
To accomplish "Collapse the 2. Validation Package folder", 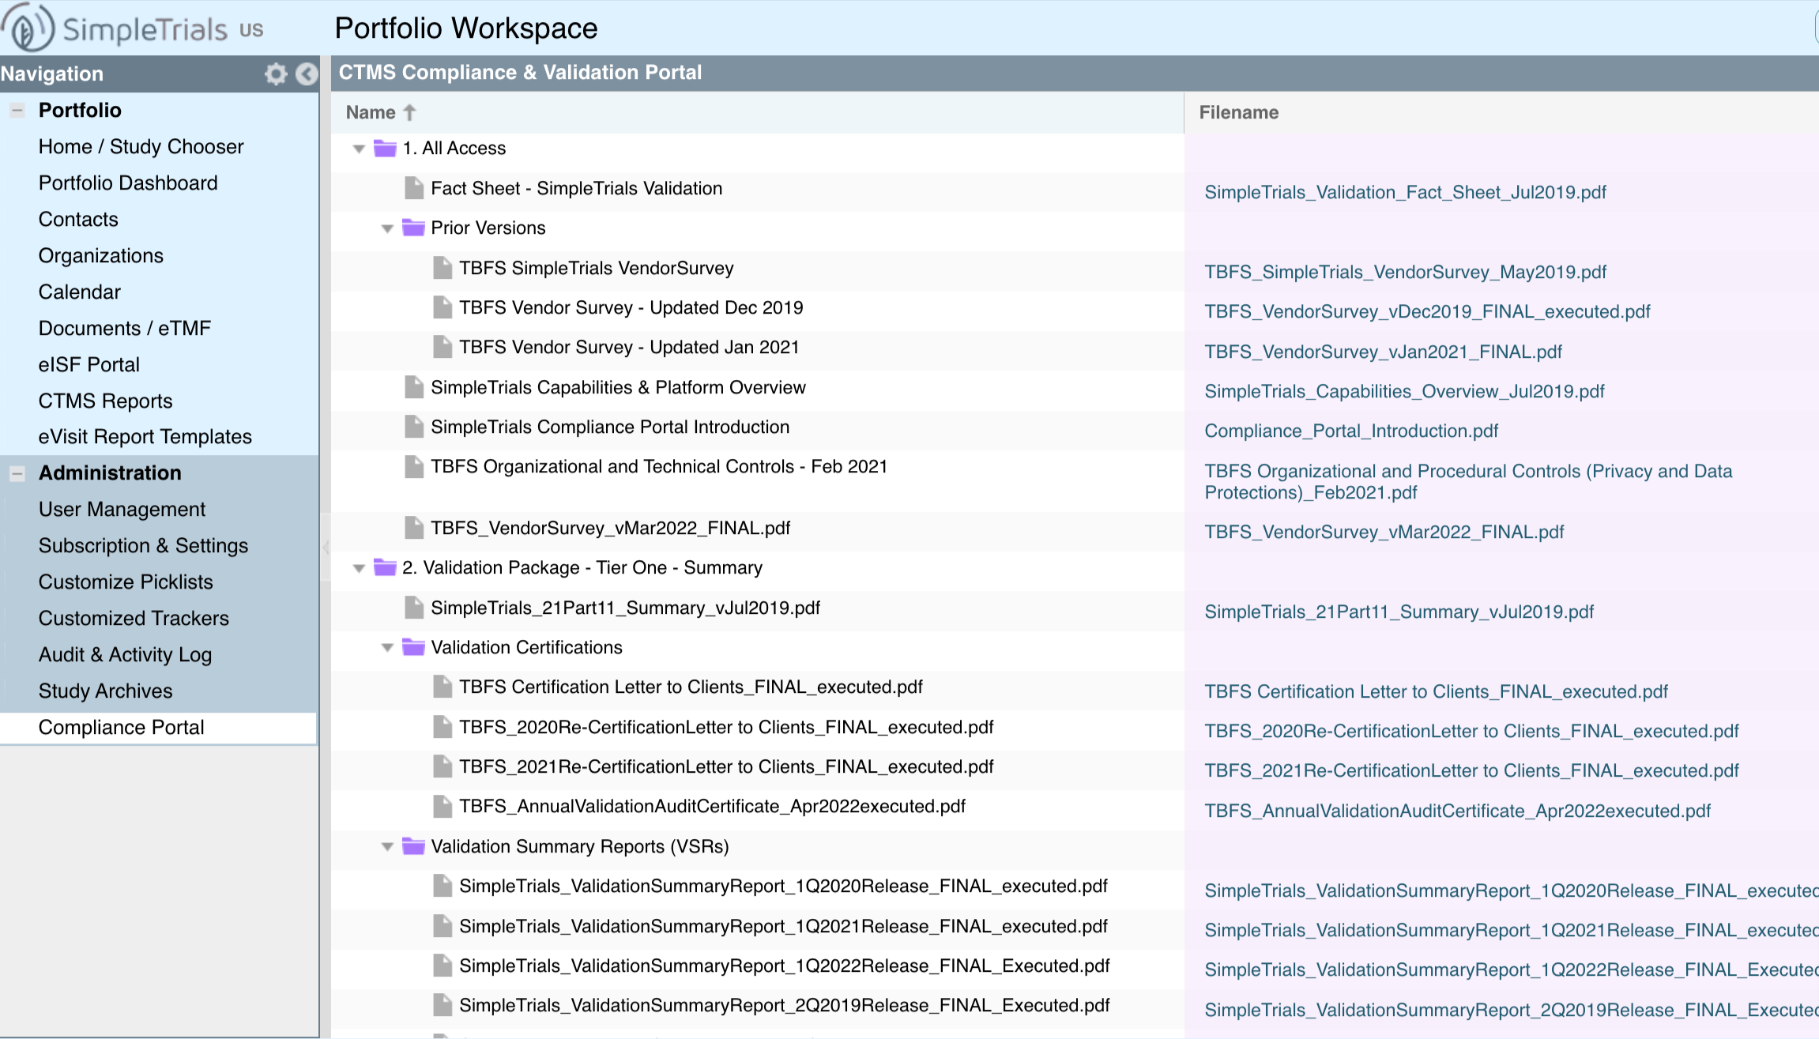I will tap(359, 568).
